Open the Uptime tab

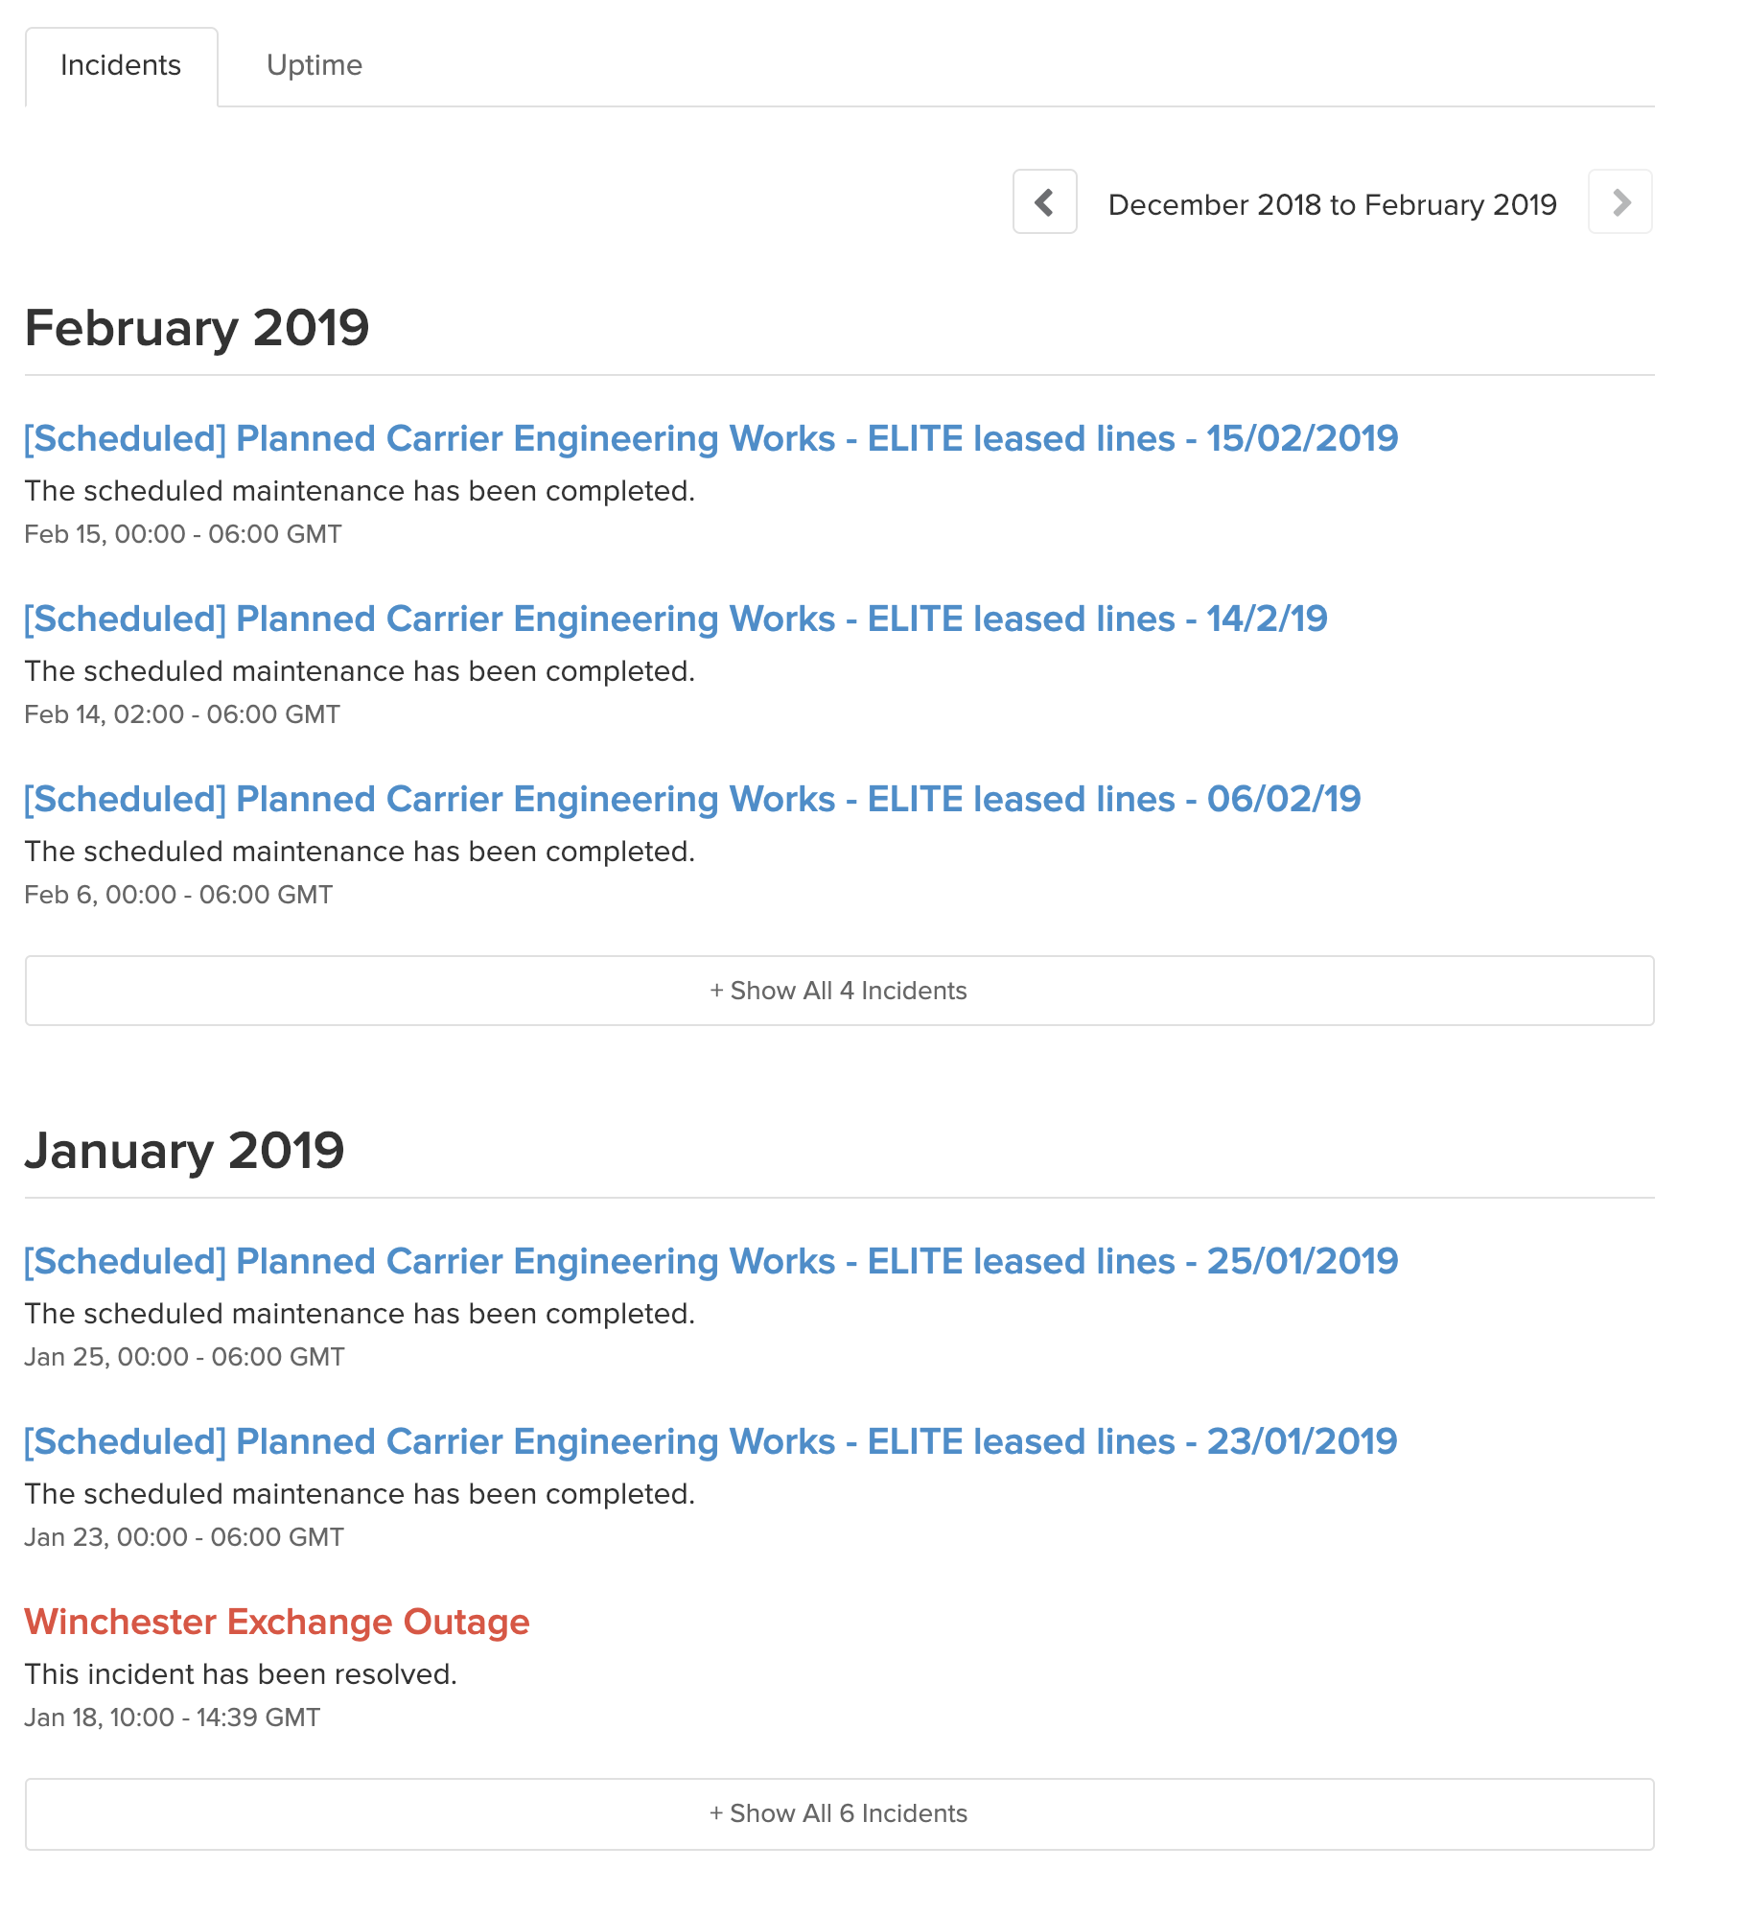click(314, 66)
